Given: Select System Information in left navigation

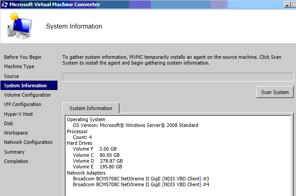Looking at the screenshot, I should pos(25,86).
